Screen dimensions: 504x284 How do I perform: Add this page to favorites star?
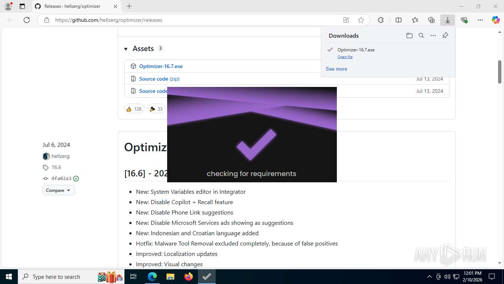pyautogui.click(x=361, y=20)
